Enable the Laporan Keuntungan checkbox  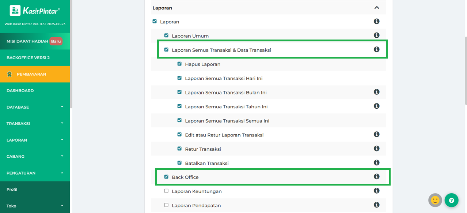[166, 191]
